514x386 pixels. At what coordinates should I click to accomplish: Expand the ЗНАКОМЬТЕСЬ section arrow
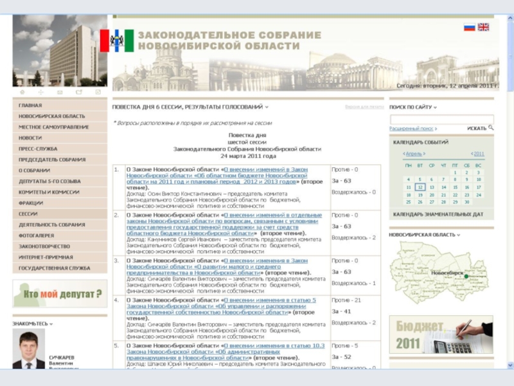(x=51, y=324)
